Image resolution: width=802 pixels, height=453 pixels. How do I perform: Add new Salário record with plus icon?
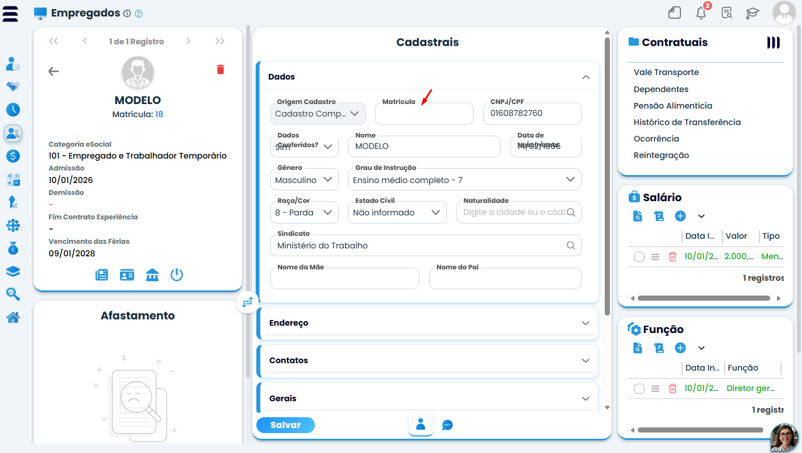pos(680,216)
